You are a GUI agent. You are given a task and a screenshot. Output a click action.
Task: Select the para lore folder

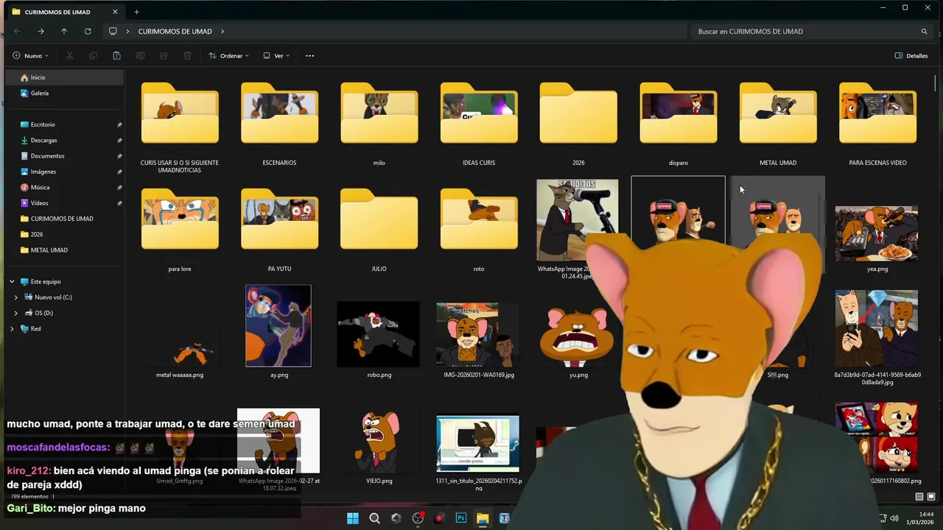tap(180, 230)
